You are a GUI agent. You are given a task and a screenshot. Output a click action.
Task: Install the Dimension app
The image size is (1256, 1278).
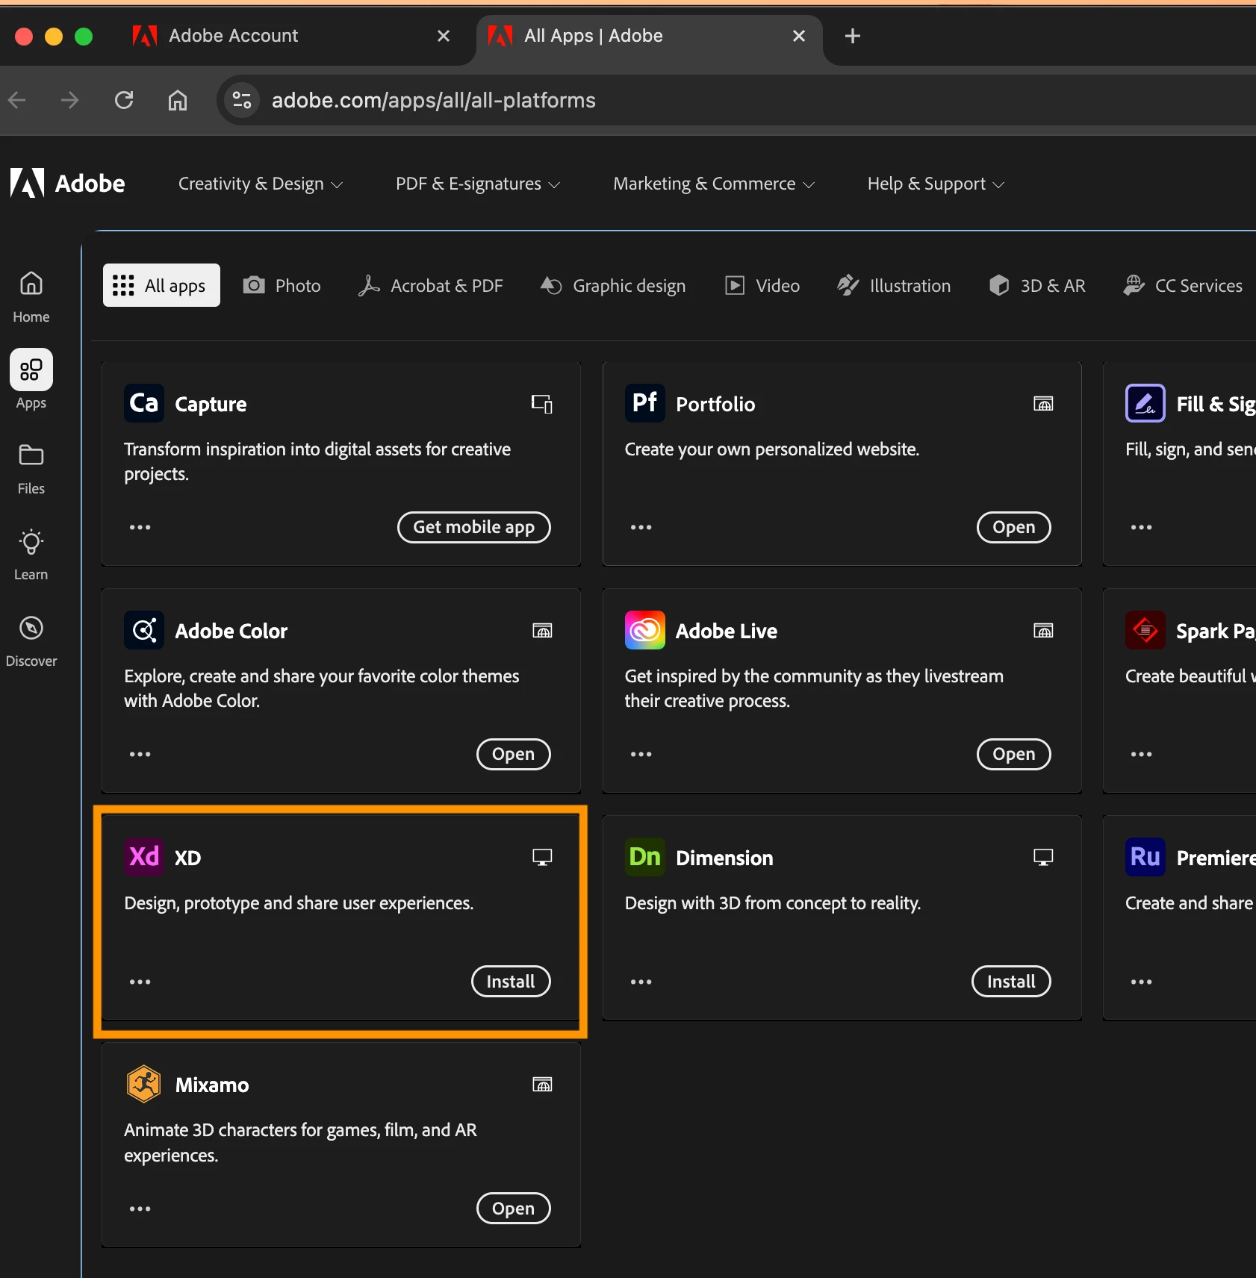[1011, 982]
